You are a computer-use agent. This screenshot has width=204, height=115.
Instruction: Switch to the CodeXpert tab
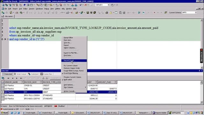(33, 74)
